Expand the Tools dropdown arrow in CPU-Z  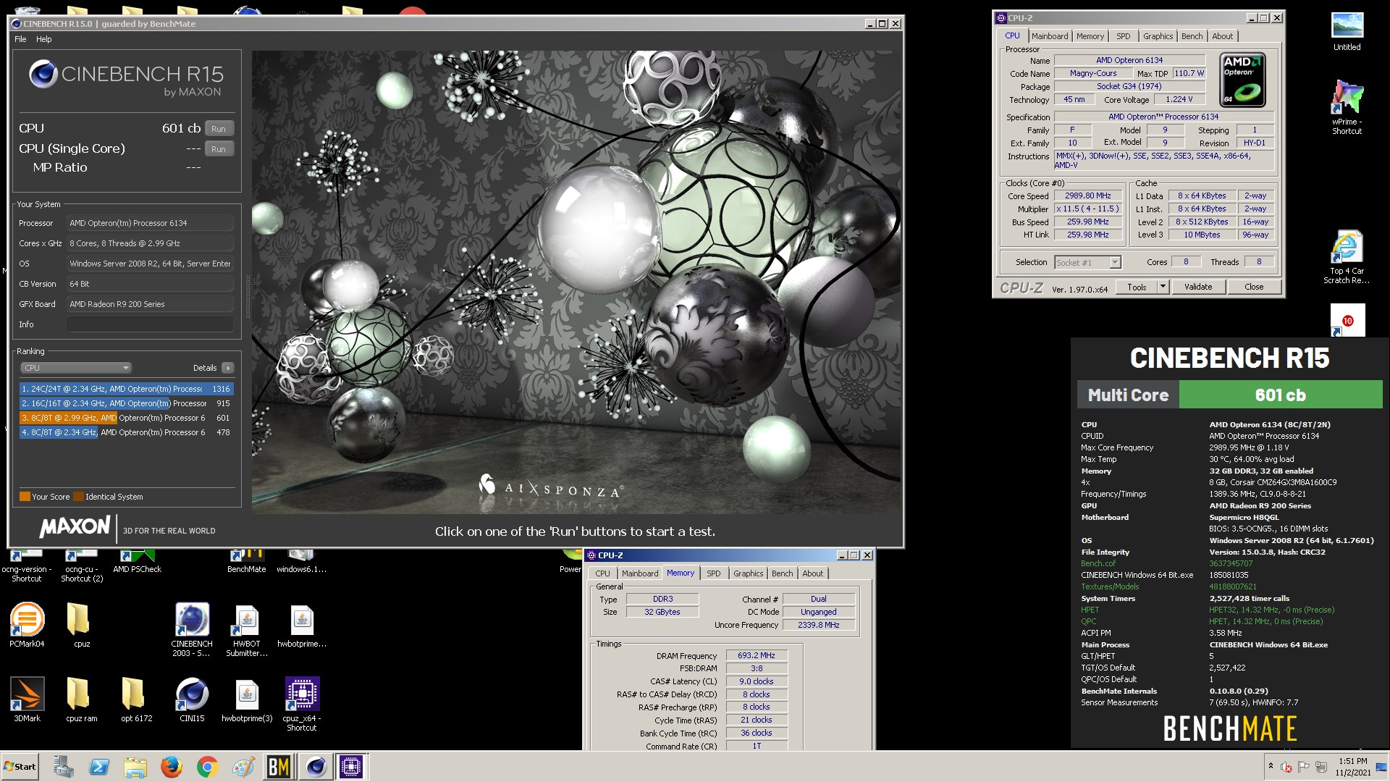(x=1163, y=287)
